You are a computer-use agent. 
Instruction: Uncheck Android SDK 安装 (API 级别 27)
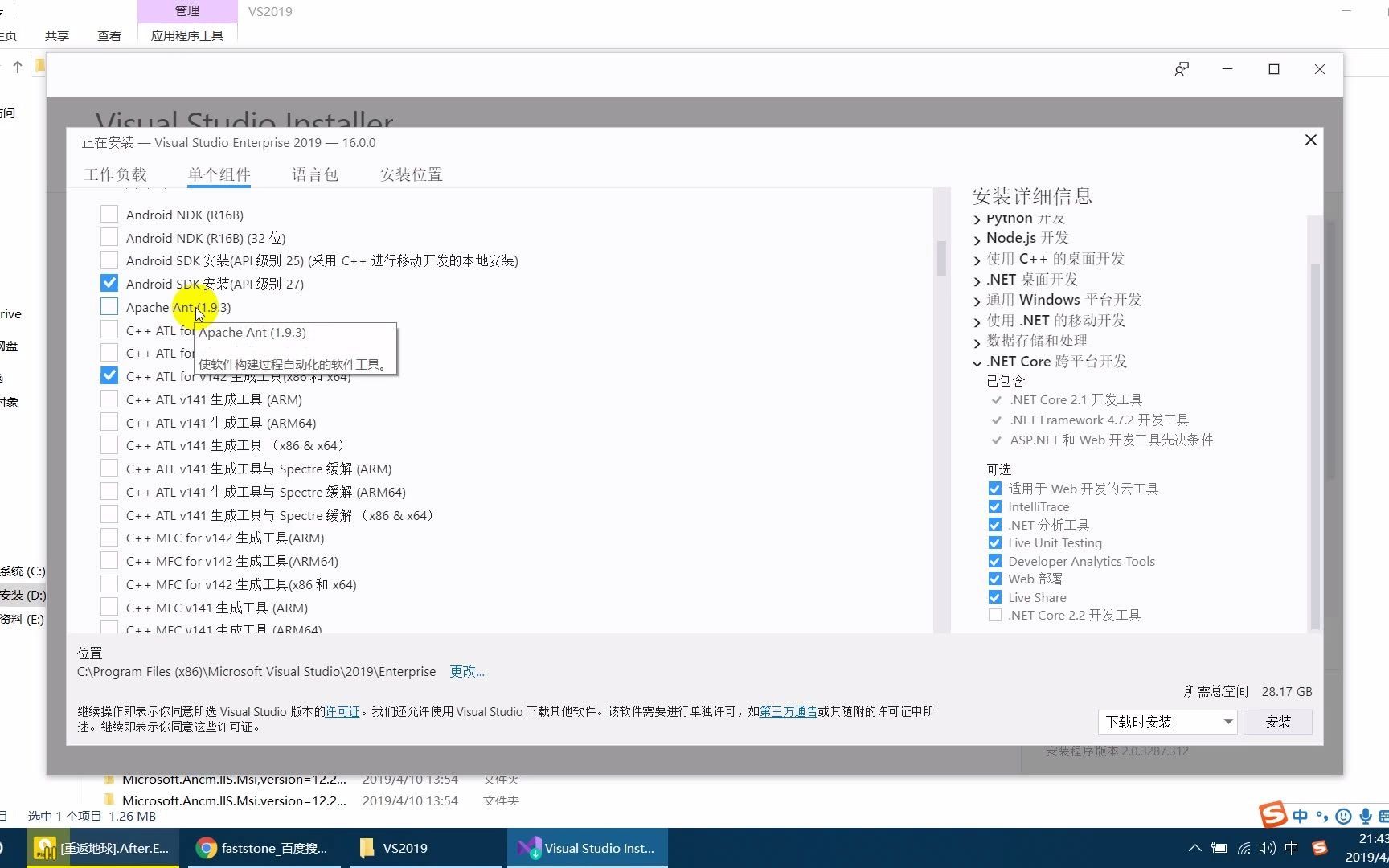coord(109,283)
